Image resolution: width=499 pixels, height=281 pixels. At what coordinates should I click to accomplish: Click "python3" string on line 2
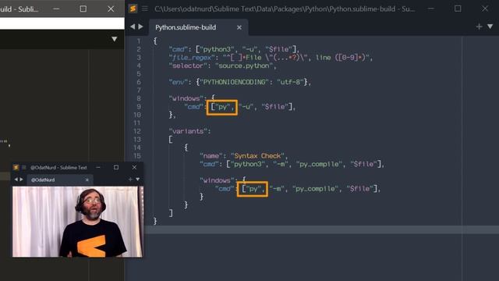217,49
